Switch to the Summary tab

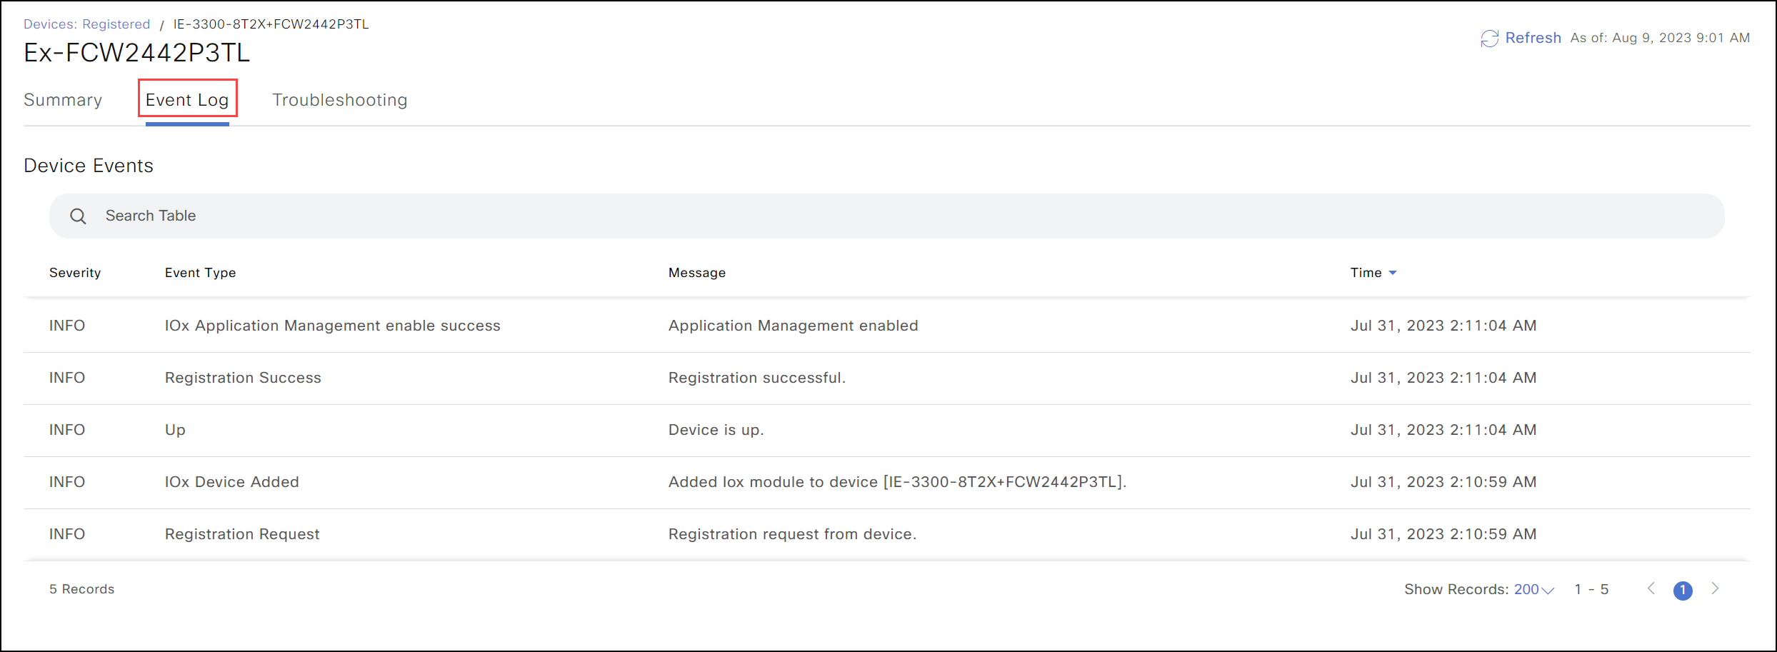[x=63, y=100]
